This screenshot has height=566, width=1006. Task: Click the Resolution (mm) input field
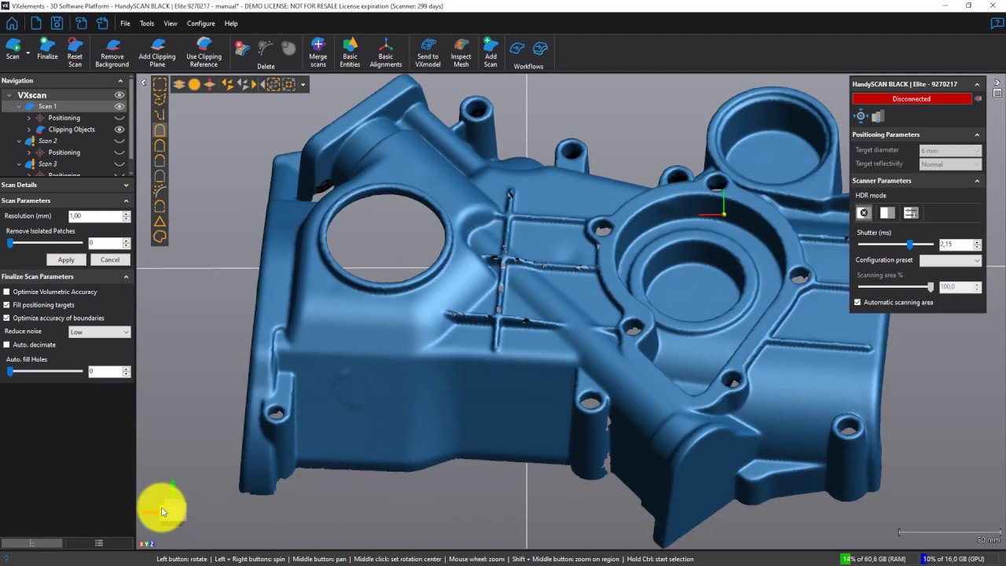(x=94, y=216)
